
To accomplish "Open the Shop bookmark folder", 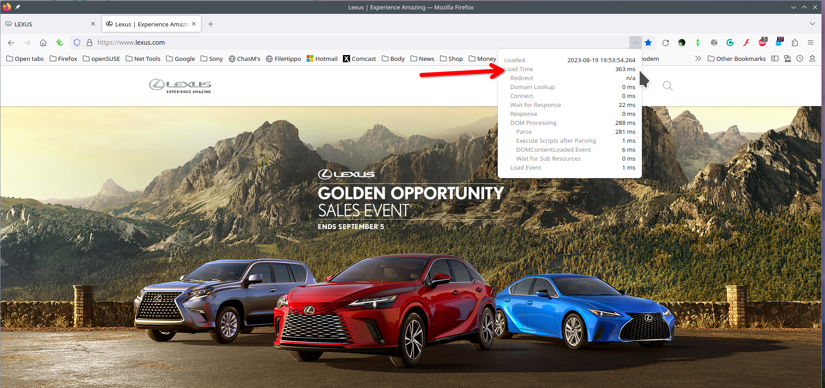I will [451, 59].
